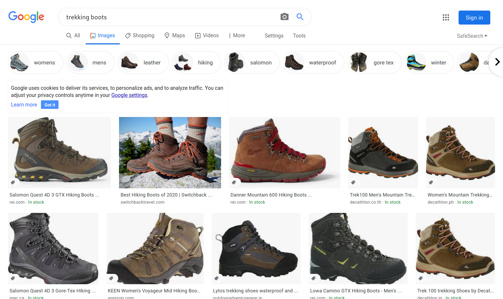Click Learn more about cookies

pyautogui.click(x=24, y=105)
